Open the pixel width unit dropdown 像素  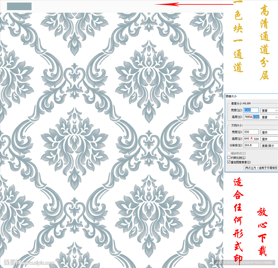coord(269,111)
